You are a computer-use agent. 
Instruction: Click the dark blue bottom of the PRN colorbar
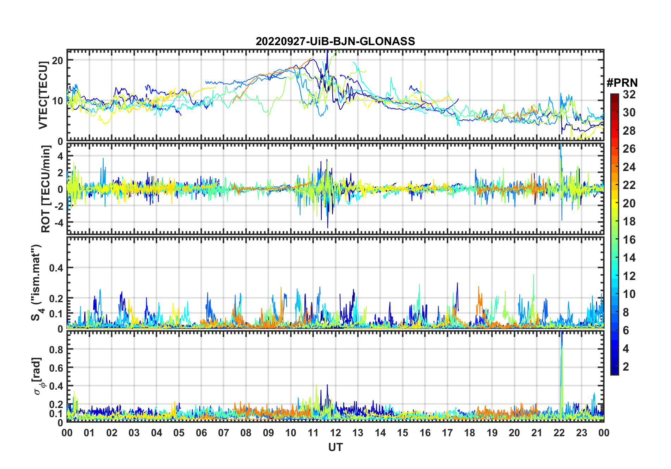point(614,372)
